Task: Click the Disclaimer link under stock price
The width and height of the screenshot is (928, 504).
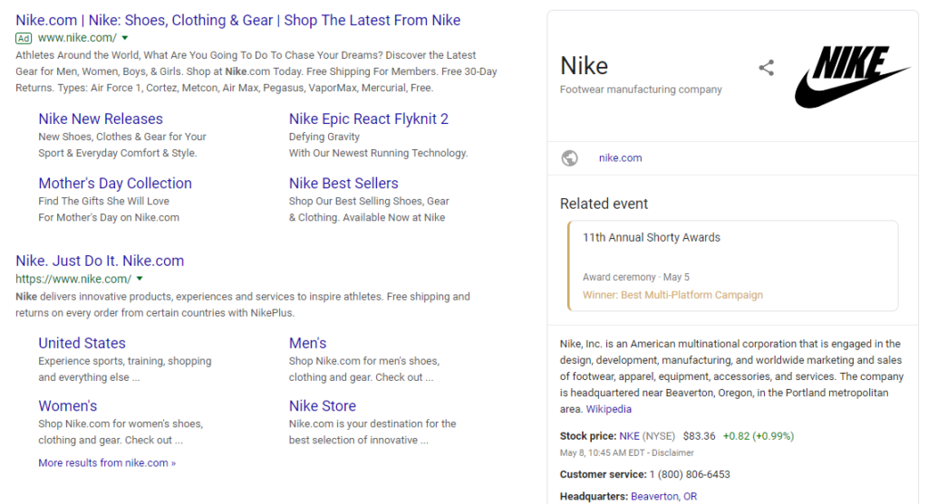Action: click(x=673, y=452)
